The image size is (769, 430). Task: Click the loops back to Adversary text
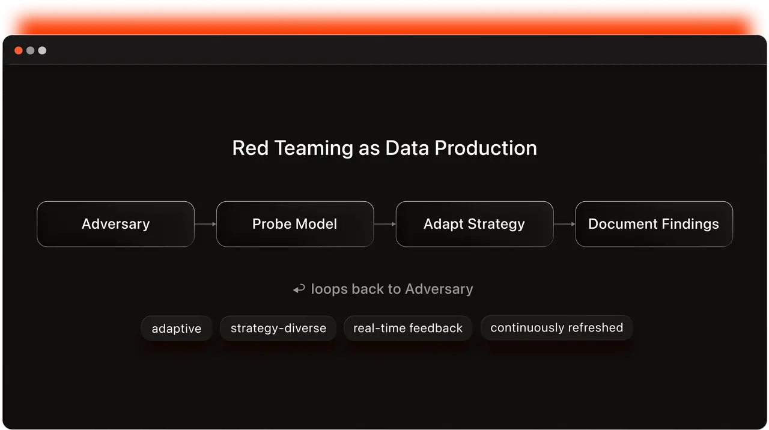point(392,289)
